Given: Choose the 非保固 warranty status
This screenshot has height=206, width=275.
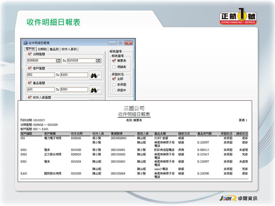Looking at the screenshot, I should [114, 85].
